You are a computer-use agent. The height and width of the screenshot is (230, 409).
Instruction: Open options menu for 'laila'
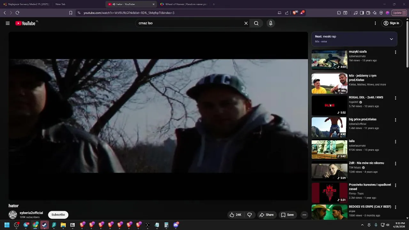(x=396, y=142)
